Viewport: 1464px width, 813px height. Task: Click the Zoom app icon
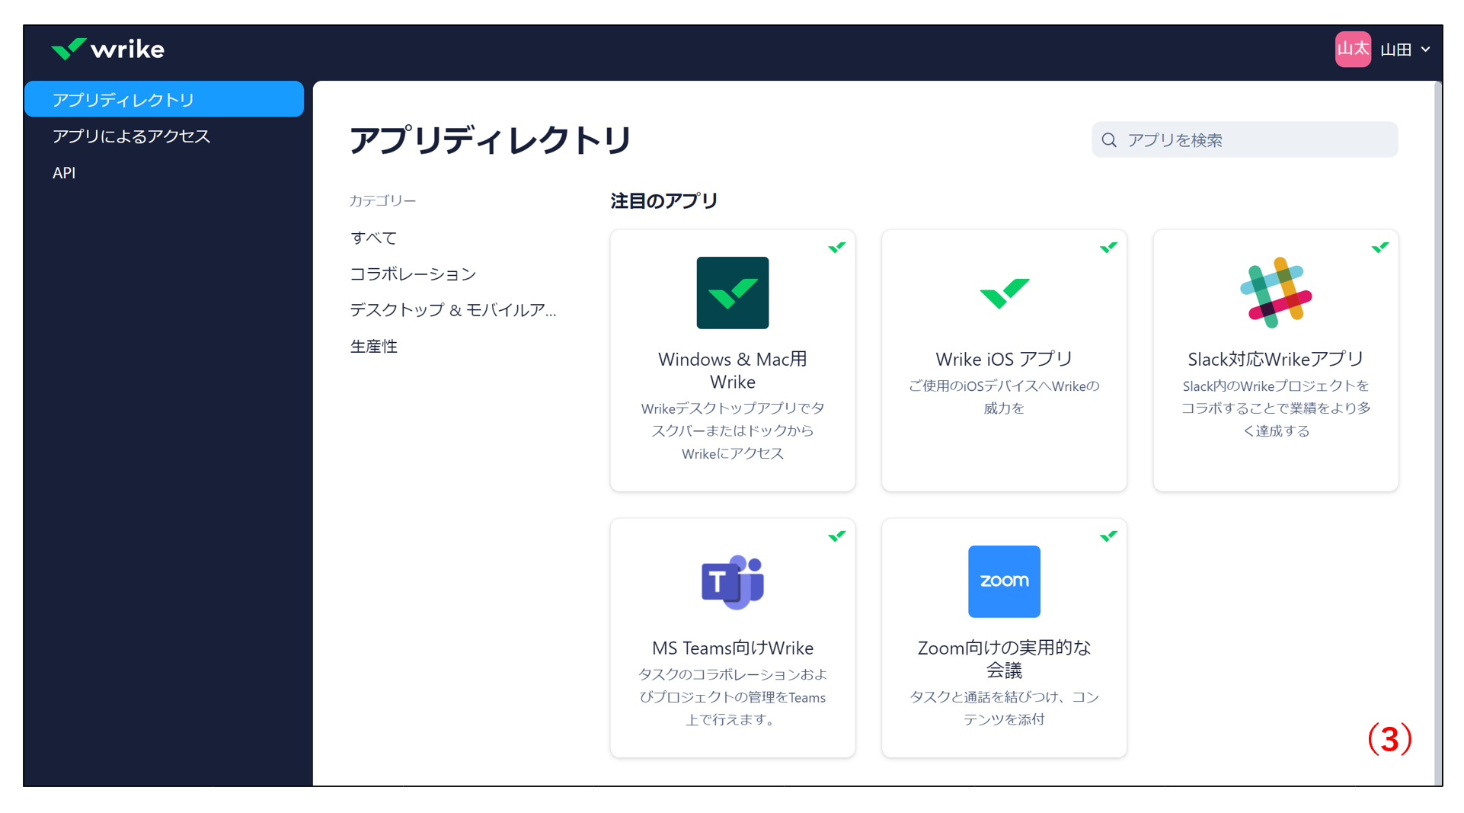tap(1003, 581)
